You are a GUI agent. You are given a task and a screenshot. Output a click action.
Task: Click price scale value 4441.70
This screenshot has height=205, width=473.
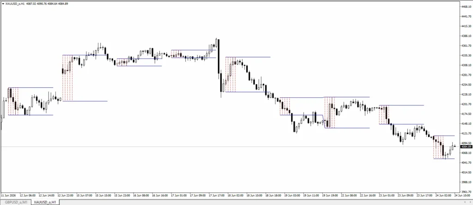pos(467,16)
